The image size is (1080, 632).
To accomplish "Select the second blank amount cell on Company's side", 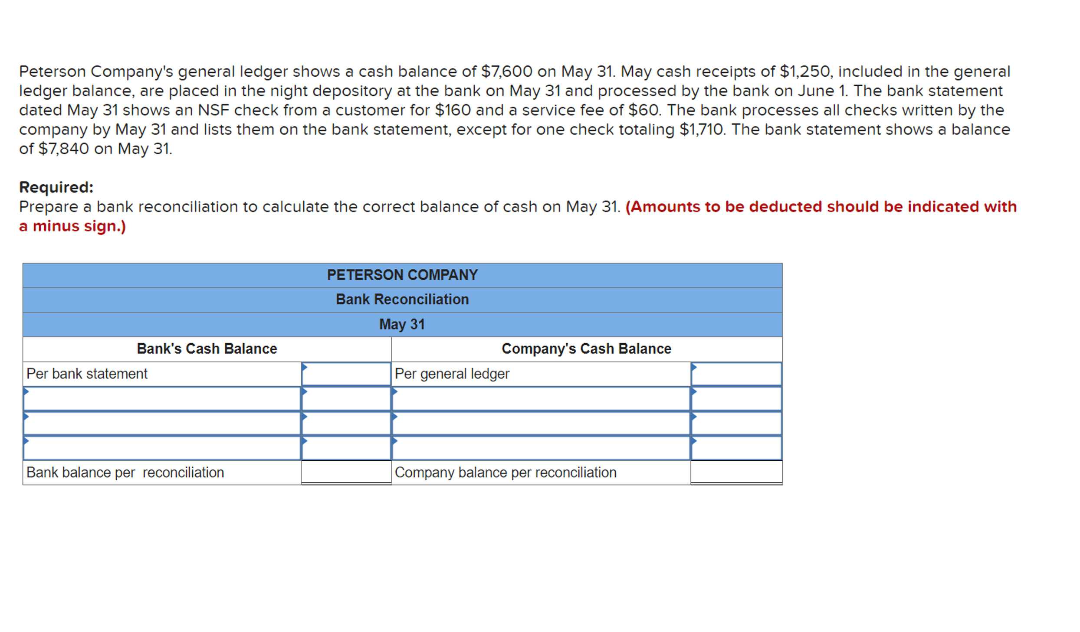I will (735, 423).
